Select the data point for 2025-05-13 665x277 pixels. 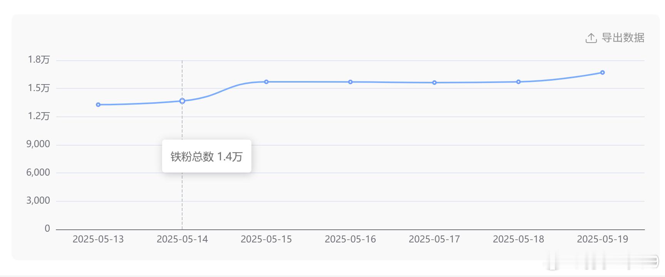coord(98,104)
